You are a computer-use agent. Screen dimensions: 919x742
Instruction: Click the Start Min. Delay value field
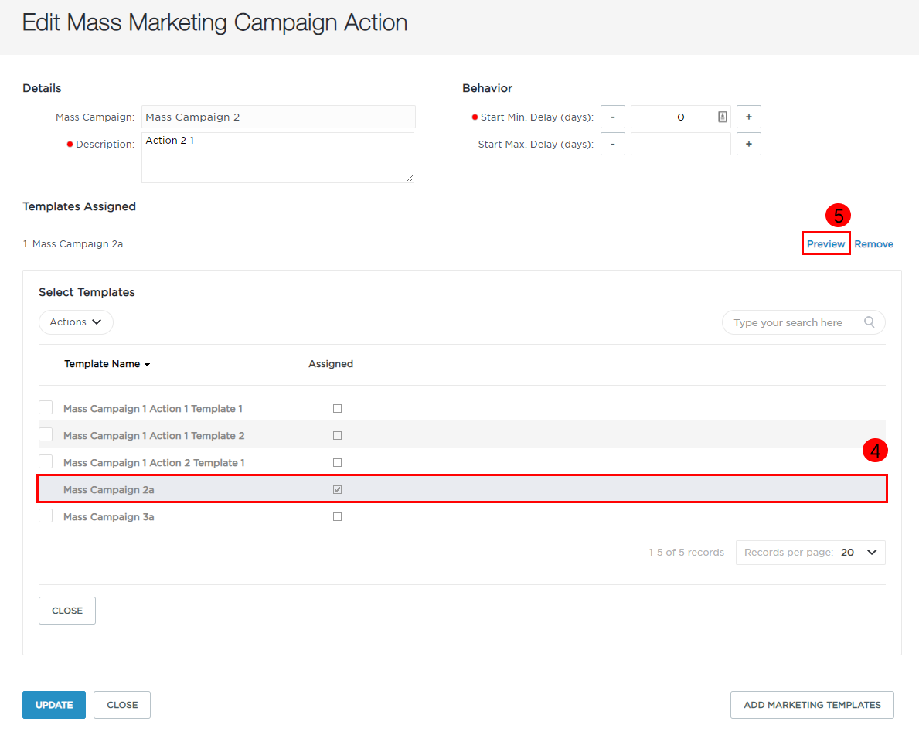point(680,117)
